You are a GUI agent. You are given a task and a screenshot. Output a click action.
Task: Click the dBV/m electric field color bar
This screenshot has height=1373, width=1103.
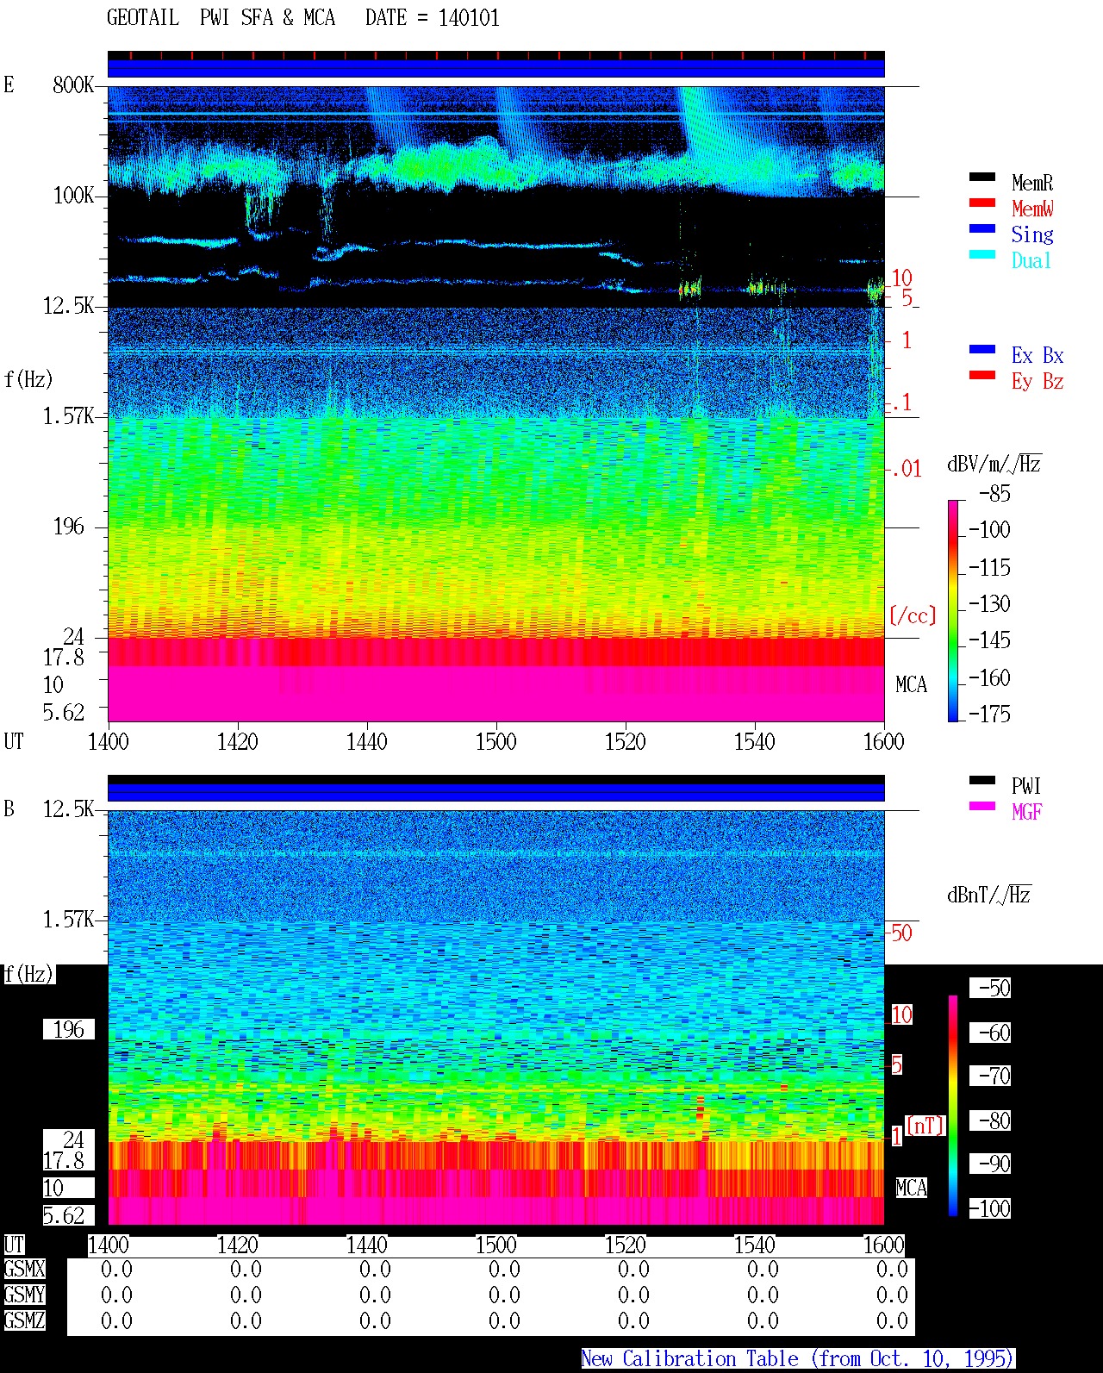[953, 610]
